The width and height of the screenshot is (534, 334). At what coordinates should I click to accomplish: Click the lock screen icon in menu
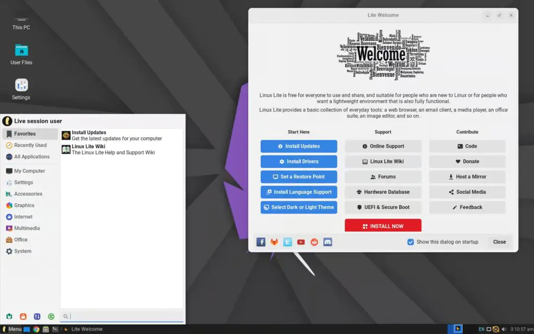23,316
